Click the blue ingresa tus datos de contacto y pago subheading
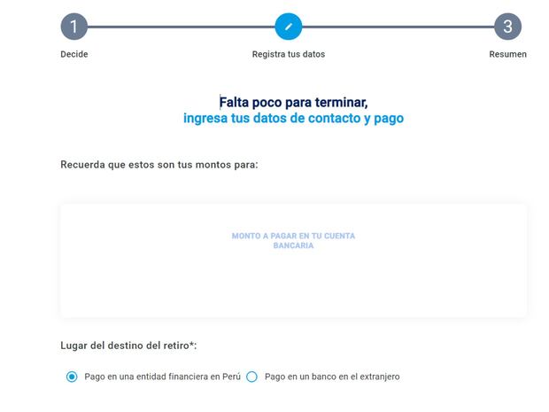Image resolution: width=549 pixels, height=412 pixels. (293, 118)
